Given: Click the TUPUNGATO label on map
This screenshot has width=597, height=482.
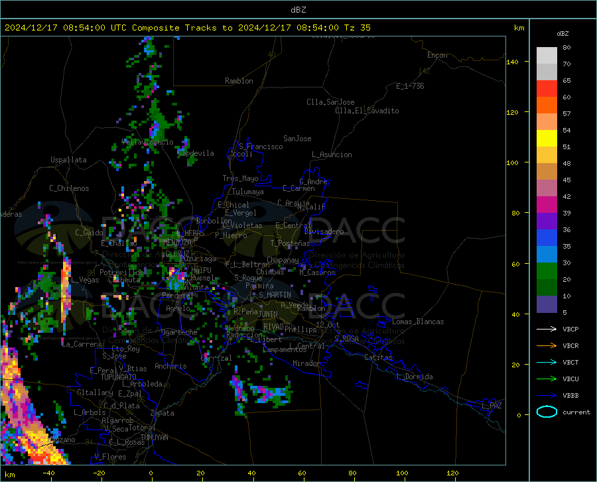Looking at the screenshot, I should pyautogui.click(x=119, y=377).
